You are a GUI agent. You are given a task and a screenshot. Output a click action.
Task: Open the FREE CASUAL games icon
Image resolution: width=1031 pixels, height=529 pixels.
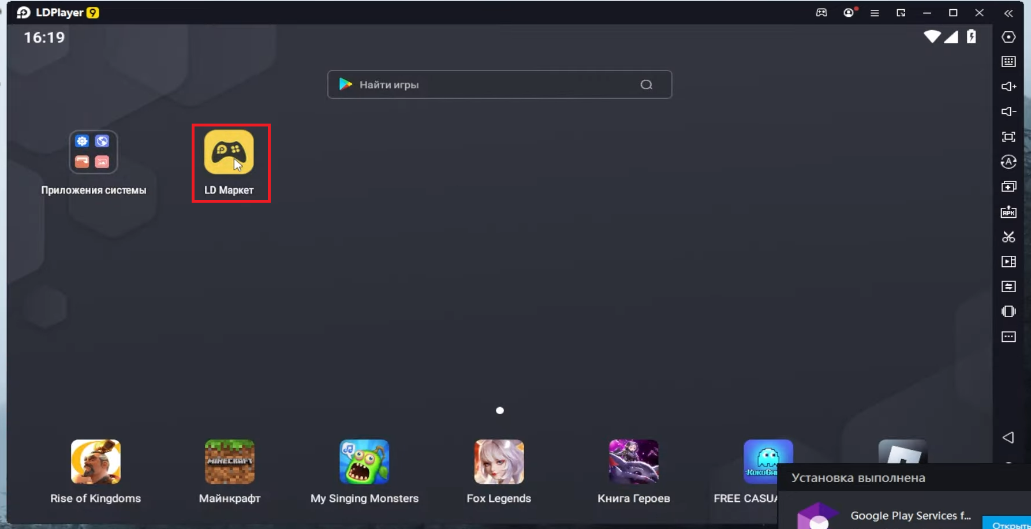click(x=768, y=462)
